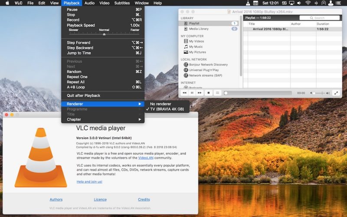Expand the Renderer submenu
This screenshot has height=217, width=347.
pos(103,104)
